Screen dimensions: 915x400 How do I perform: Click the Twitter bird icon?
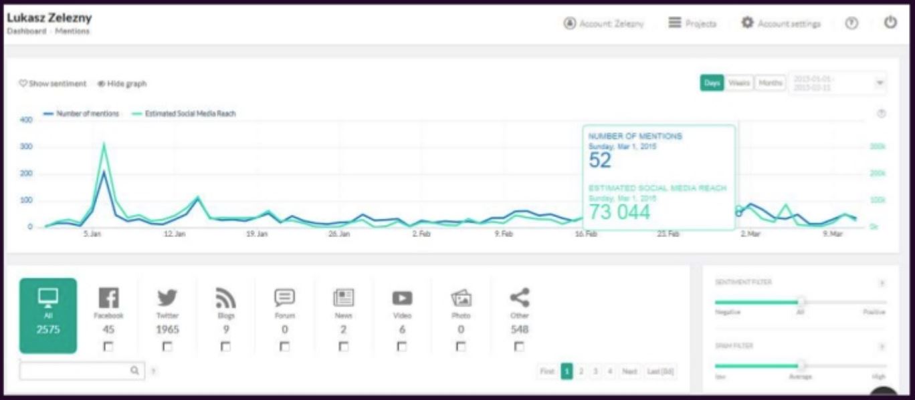pos(167,297)
